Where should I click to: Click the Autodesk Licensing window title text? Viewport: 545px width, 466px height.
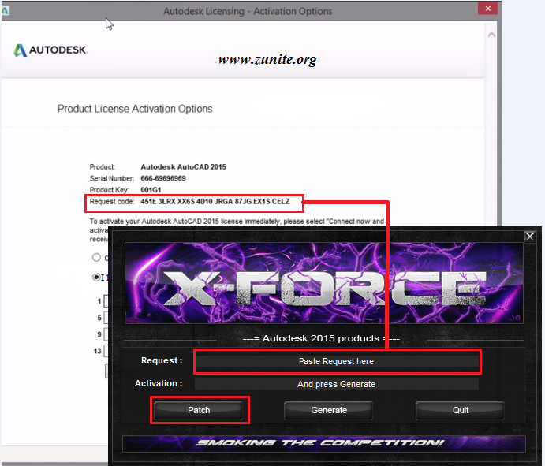(248, 11)
